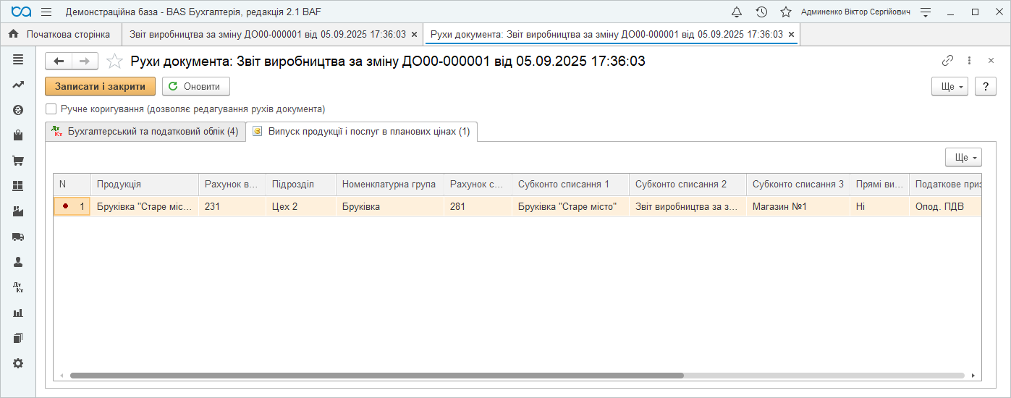Click the Оновити button
This screenshot has height=398, width=1011.
195,86
